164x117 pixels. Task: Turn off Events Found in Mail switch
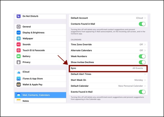[x=142, y=92]
